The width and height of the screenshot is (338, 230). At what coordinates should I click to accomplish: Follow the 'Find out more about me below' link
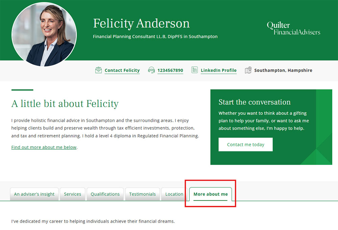click(x=44, y=147)
